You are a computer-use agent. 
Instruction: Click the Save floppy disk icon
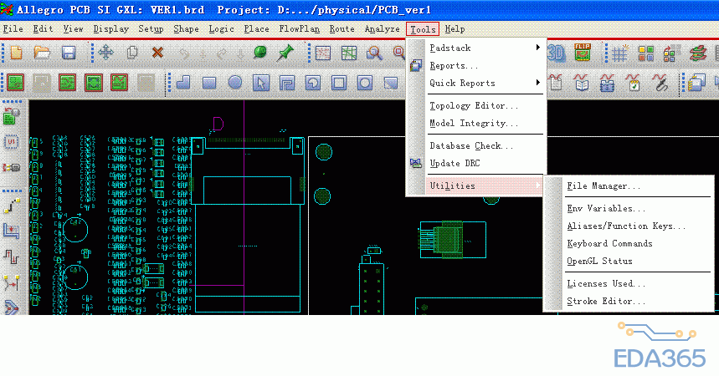pyautogui.click(x=69, y=53)
